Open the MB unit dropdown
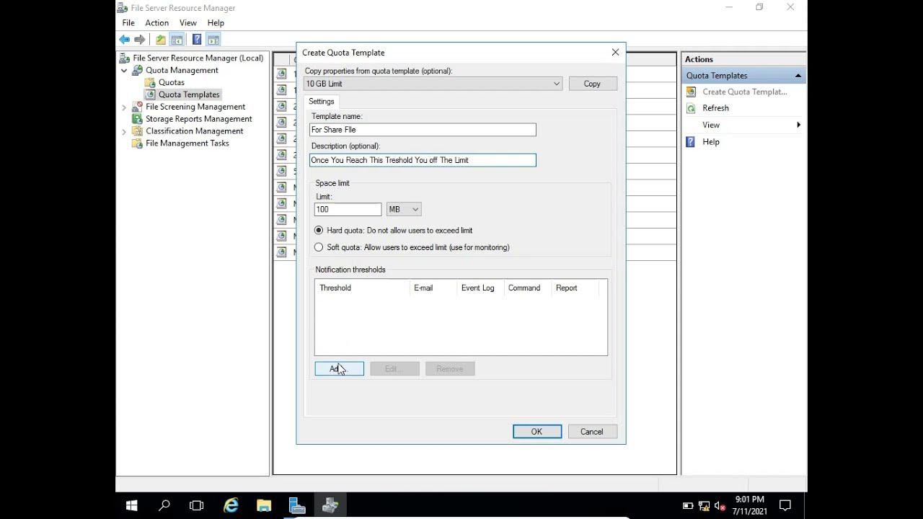Viewport: 923px width, 519px height. click(415, 209)
